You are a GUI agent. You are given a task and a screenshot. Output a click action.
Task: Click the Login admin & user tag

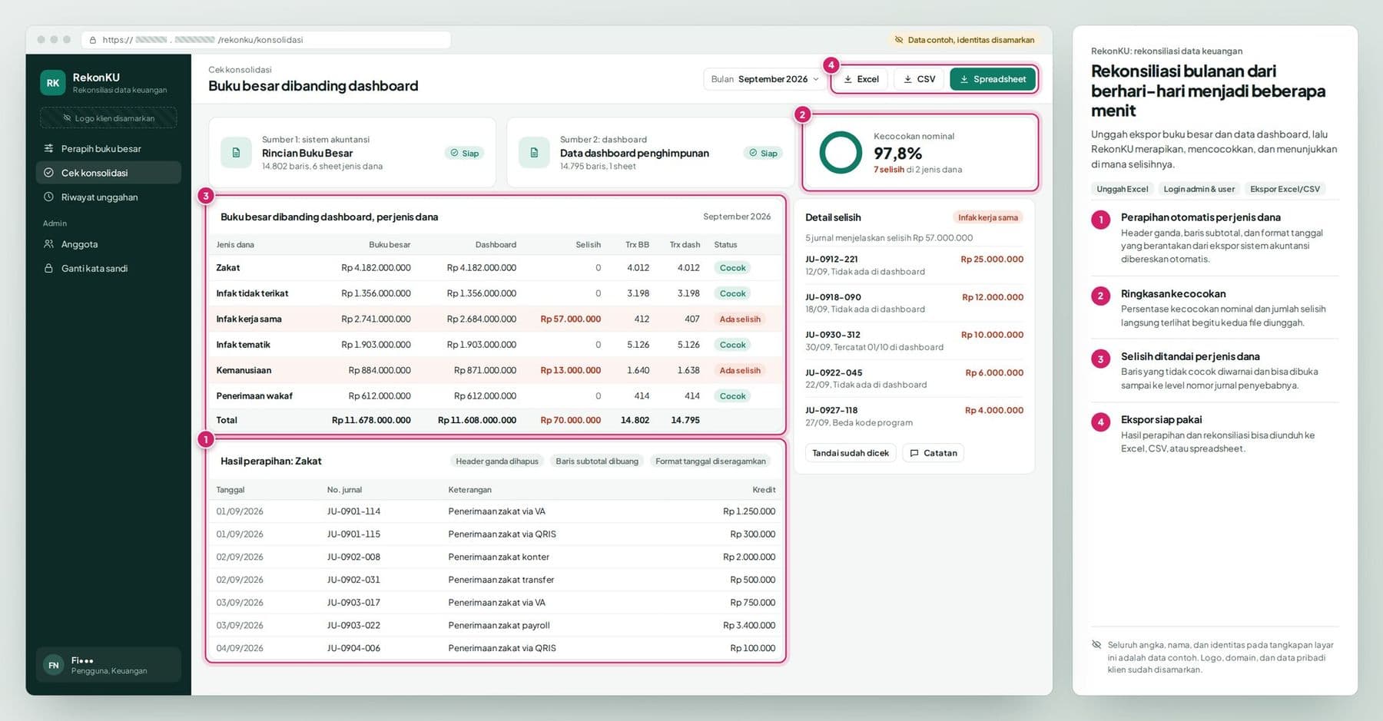tap(1199, 189)
